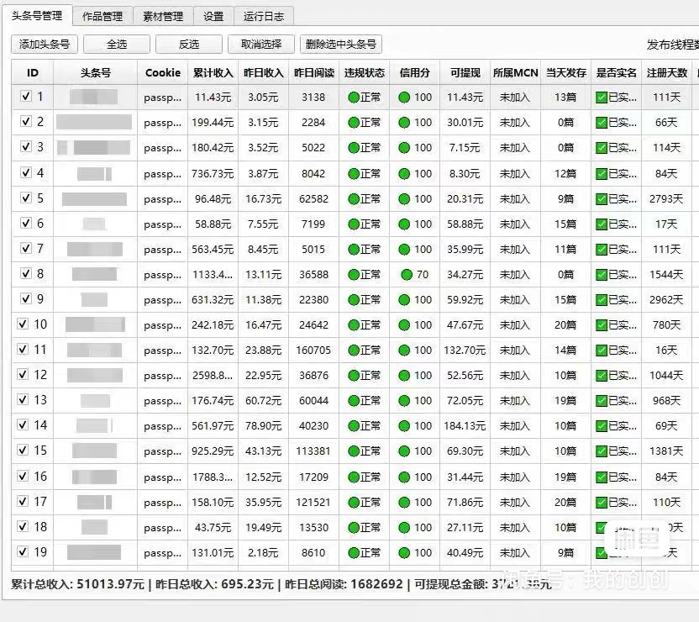Toggle the checkbox for row ID 10
Screen dimensions: 699x622
tap(23, 324)
